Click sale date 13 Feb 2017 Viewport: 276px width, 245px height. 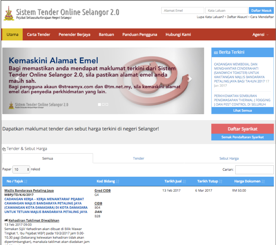pos(171,191)
